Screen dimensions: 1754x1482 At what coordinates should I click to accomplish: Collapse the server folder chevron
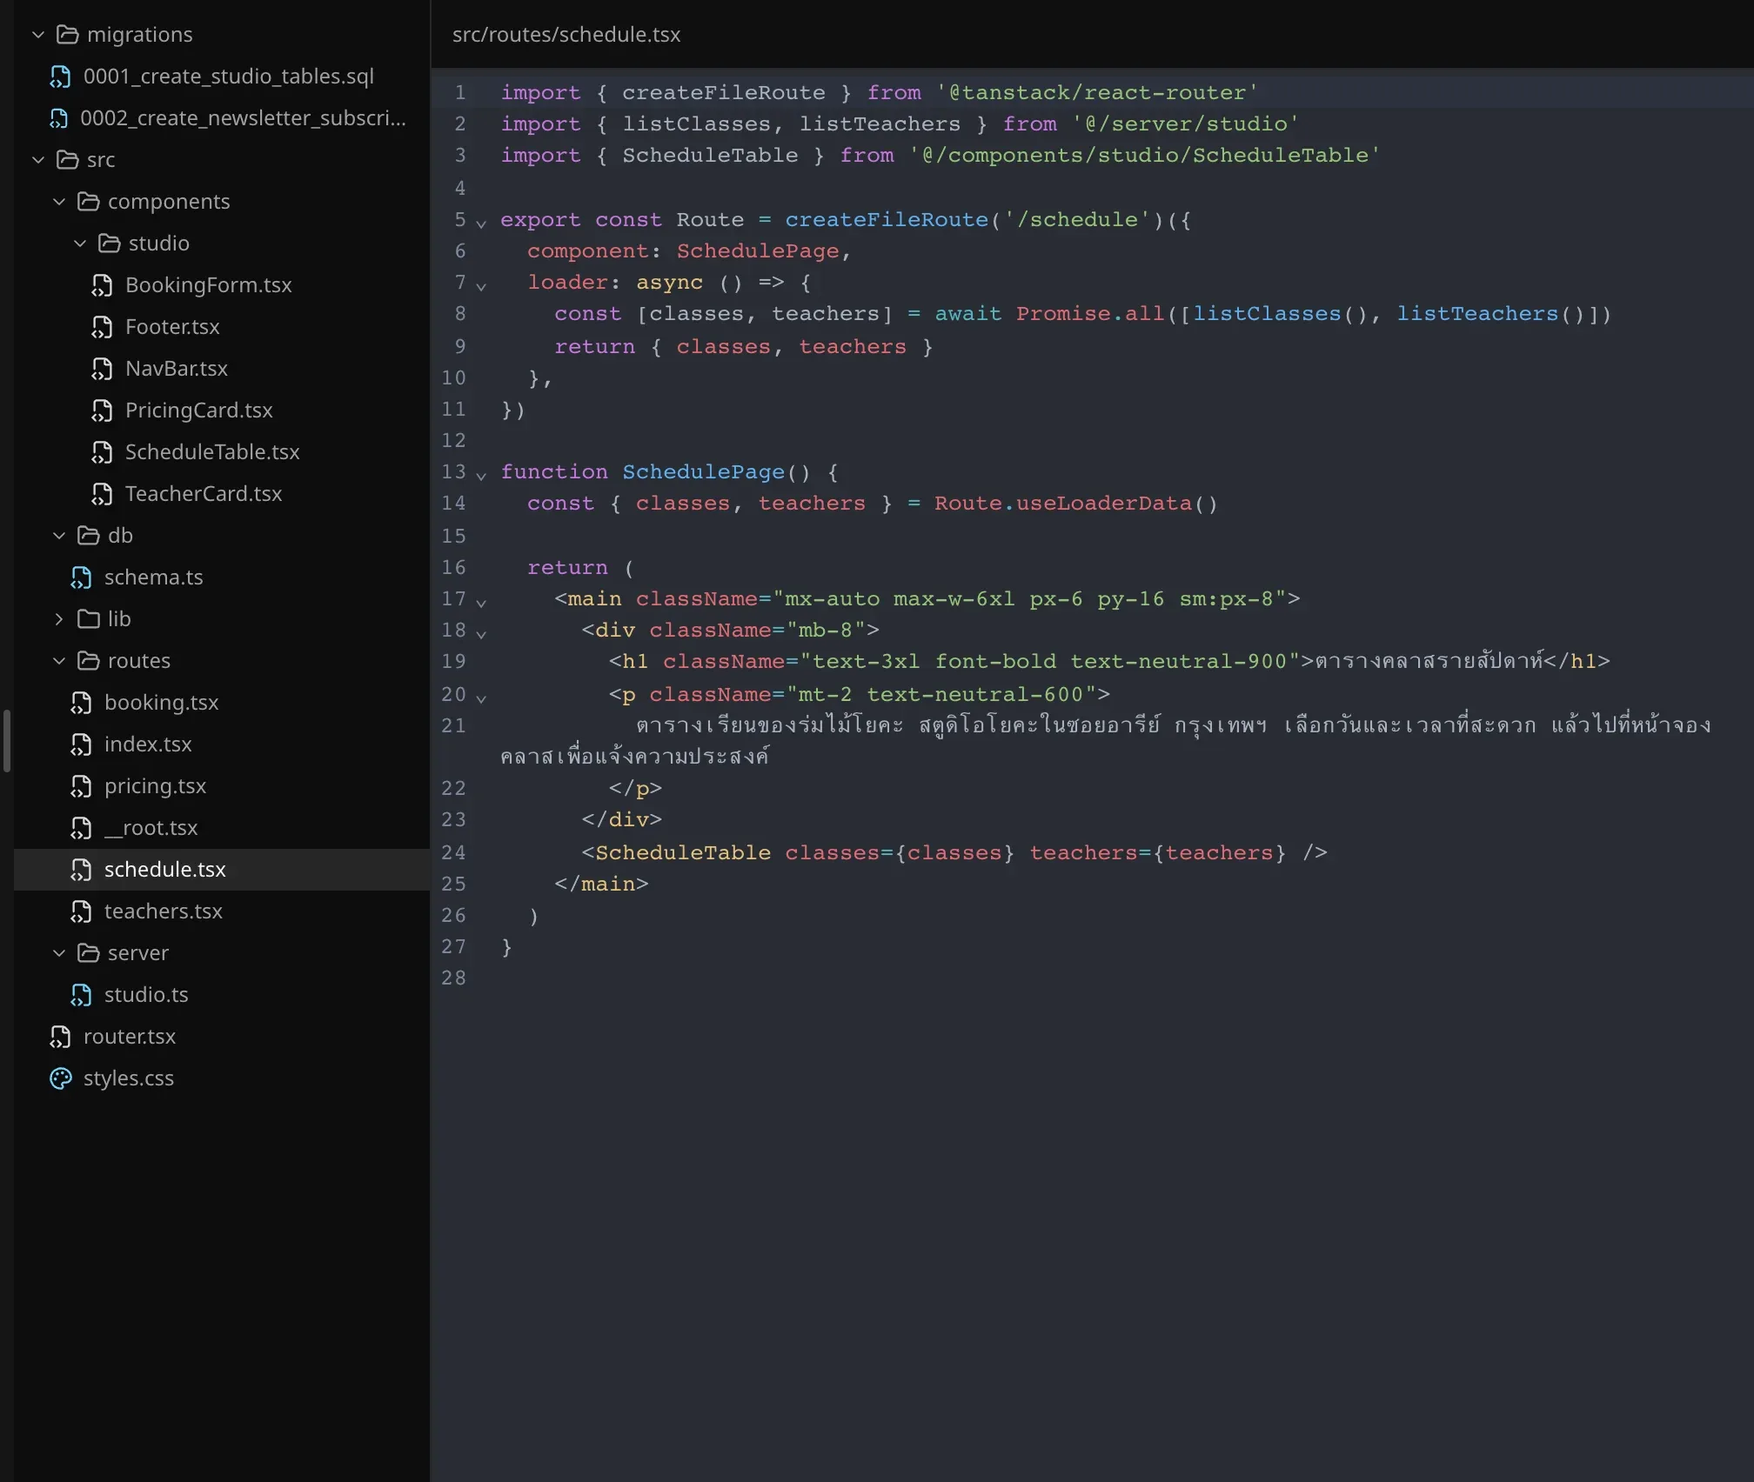coord(59,953)
